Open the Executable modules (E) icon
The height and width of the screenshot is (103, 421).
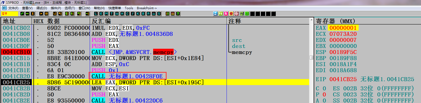point(101,13)
